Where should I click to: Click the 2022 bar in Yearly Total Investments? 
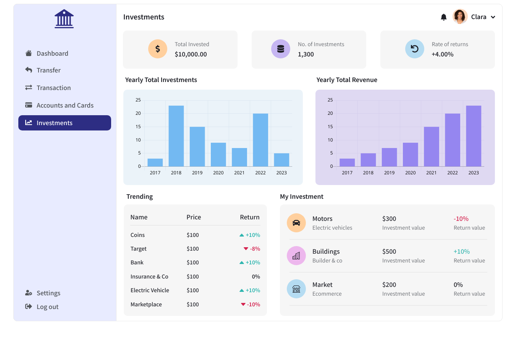pyautogui.click(x=260, y=139)
